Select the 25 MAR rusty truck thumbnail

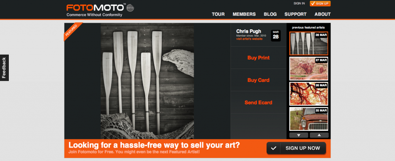[x=309, y=119]
